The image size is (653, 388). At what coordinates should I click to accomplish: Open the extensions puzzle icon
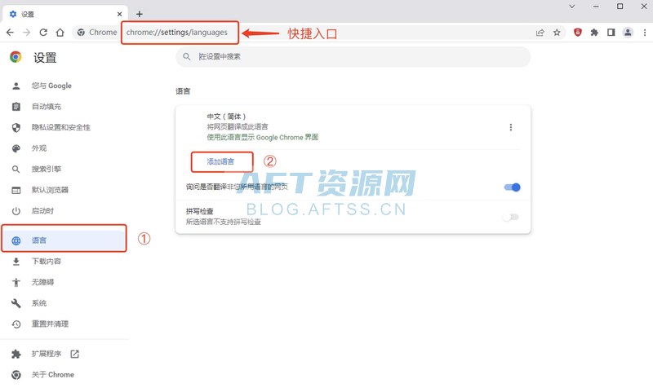594,33
